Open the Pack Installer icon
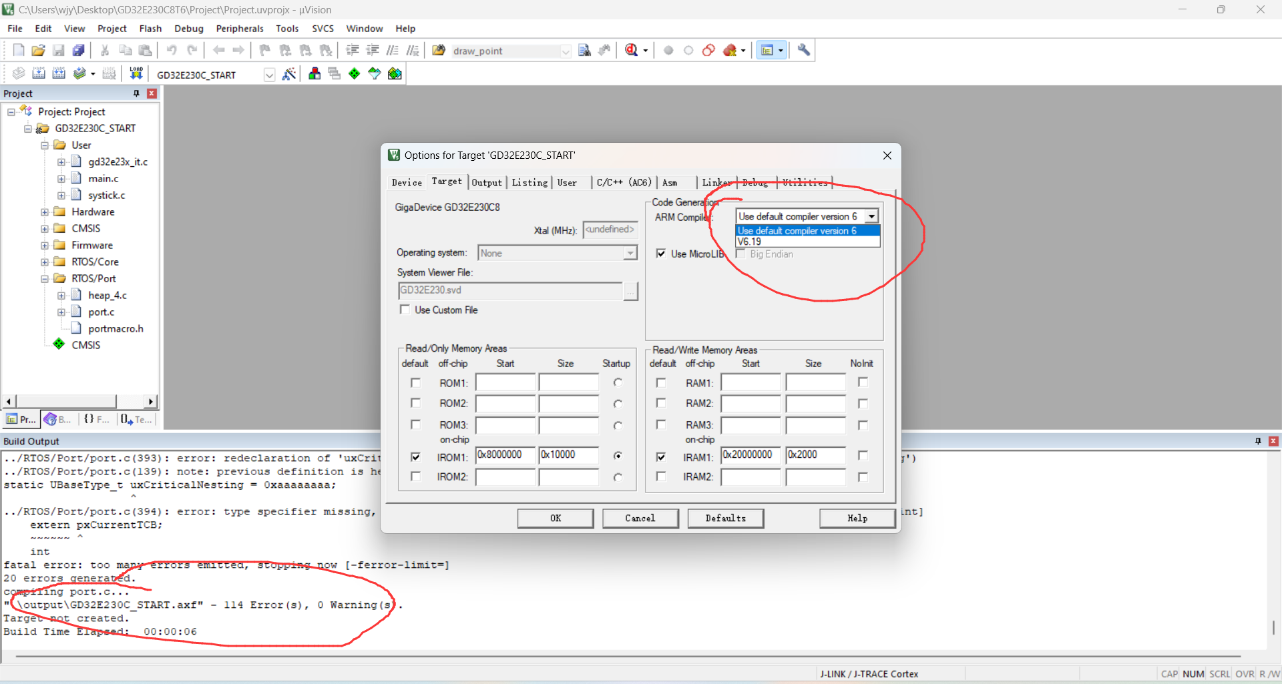The width and height of the screenshot is (1282, 684). click(395, 74)
